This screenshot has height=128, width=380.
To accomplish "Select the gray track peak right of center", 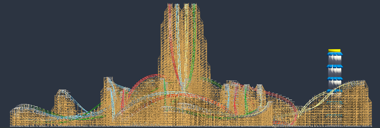I will click(x=259, y=86).
